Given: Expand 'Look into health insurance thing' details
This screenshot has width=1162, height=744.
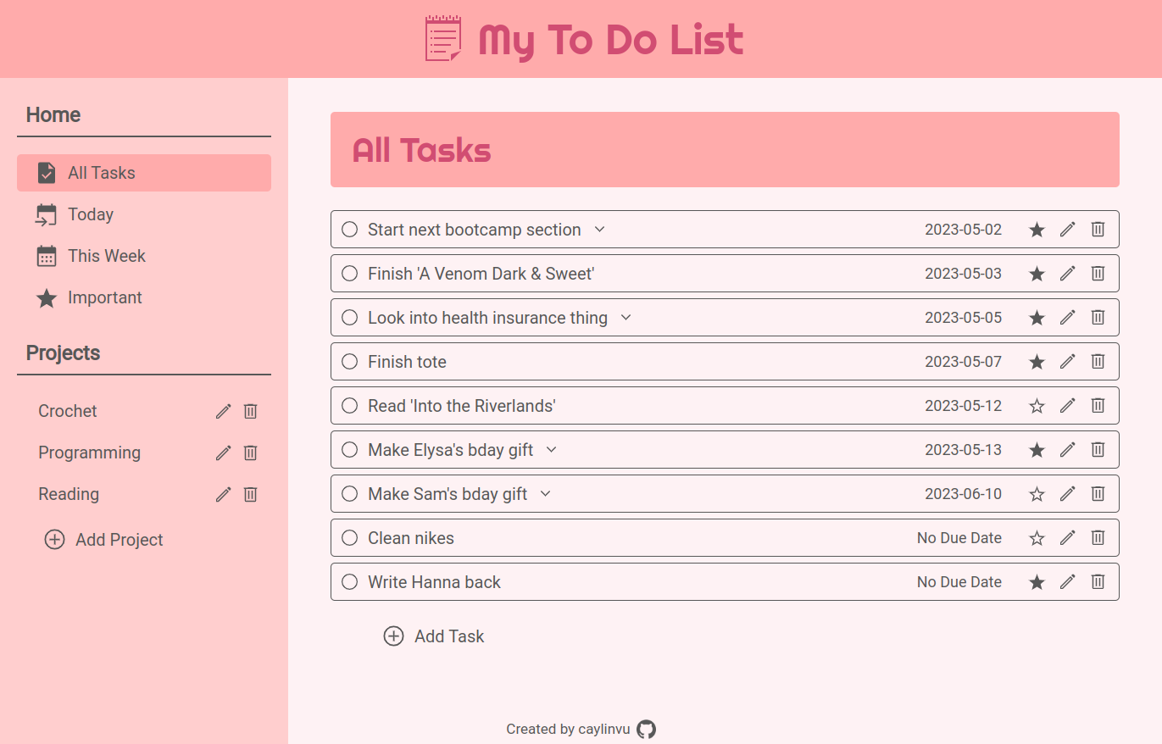Looking at the screenshot, I should [625, 318].
